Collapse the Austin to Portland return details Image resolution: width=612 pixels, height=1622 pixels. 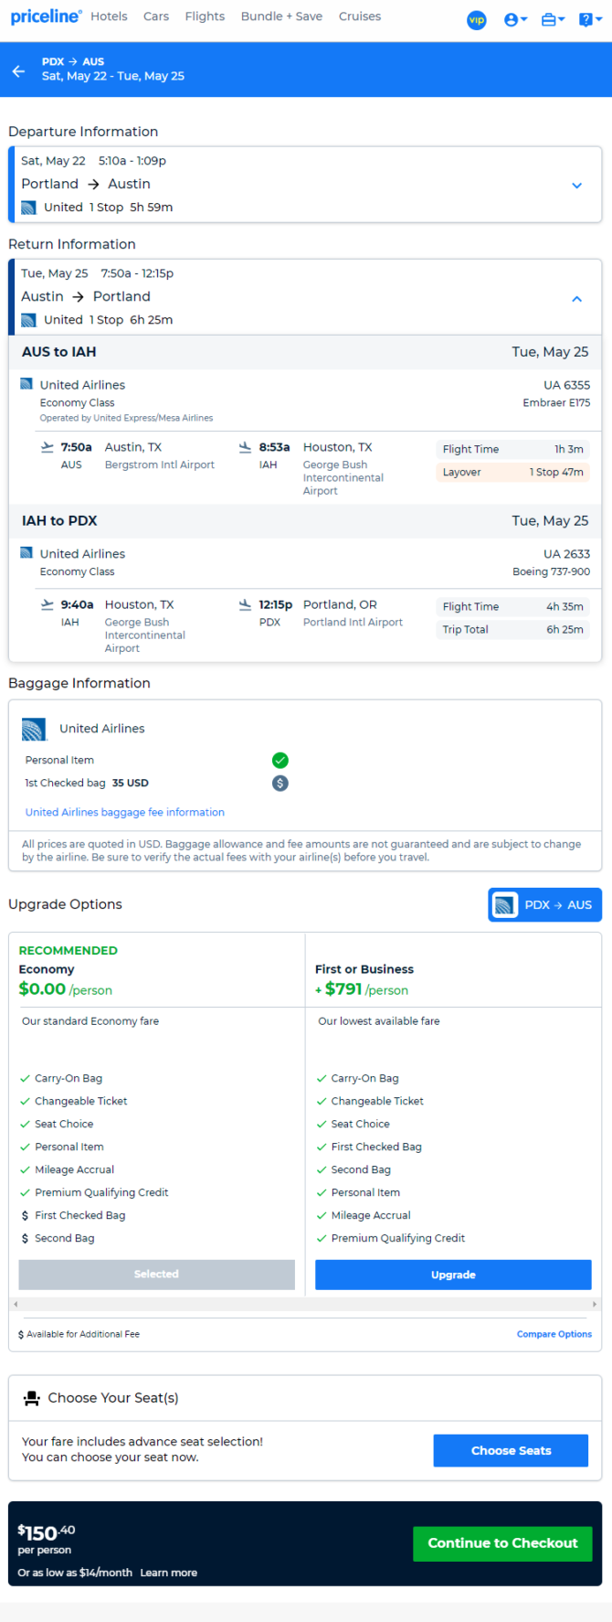[577, 298]
